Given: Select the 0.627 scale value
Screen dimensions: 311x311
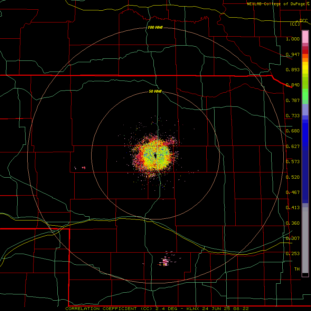Looking at the screenshot, I should pos(293,147).
